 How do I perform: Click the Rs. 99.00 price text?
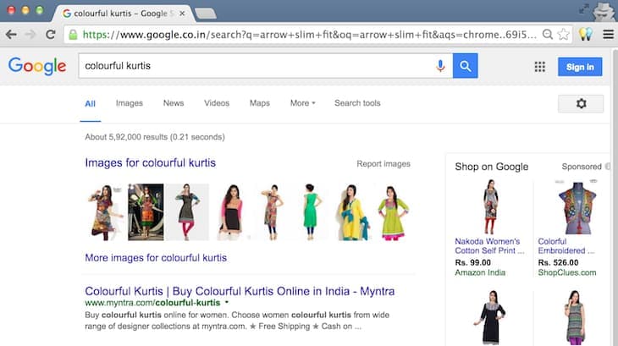click(x=472, y=262)
